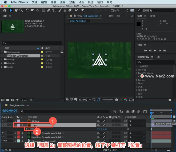This screenshot has width=176, height=152.
Task: Click the 8 bpc color depth button
Action: click(25, 100)
